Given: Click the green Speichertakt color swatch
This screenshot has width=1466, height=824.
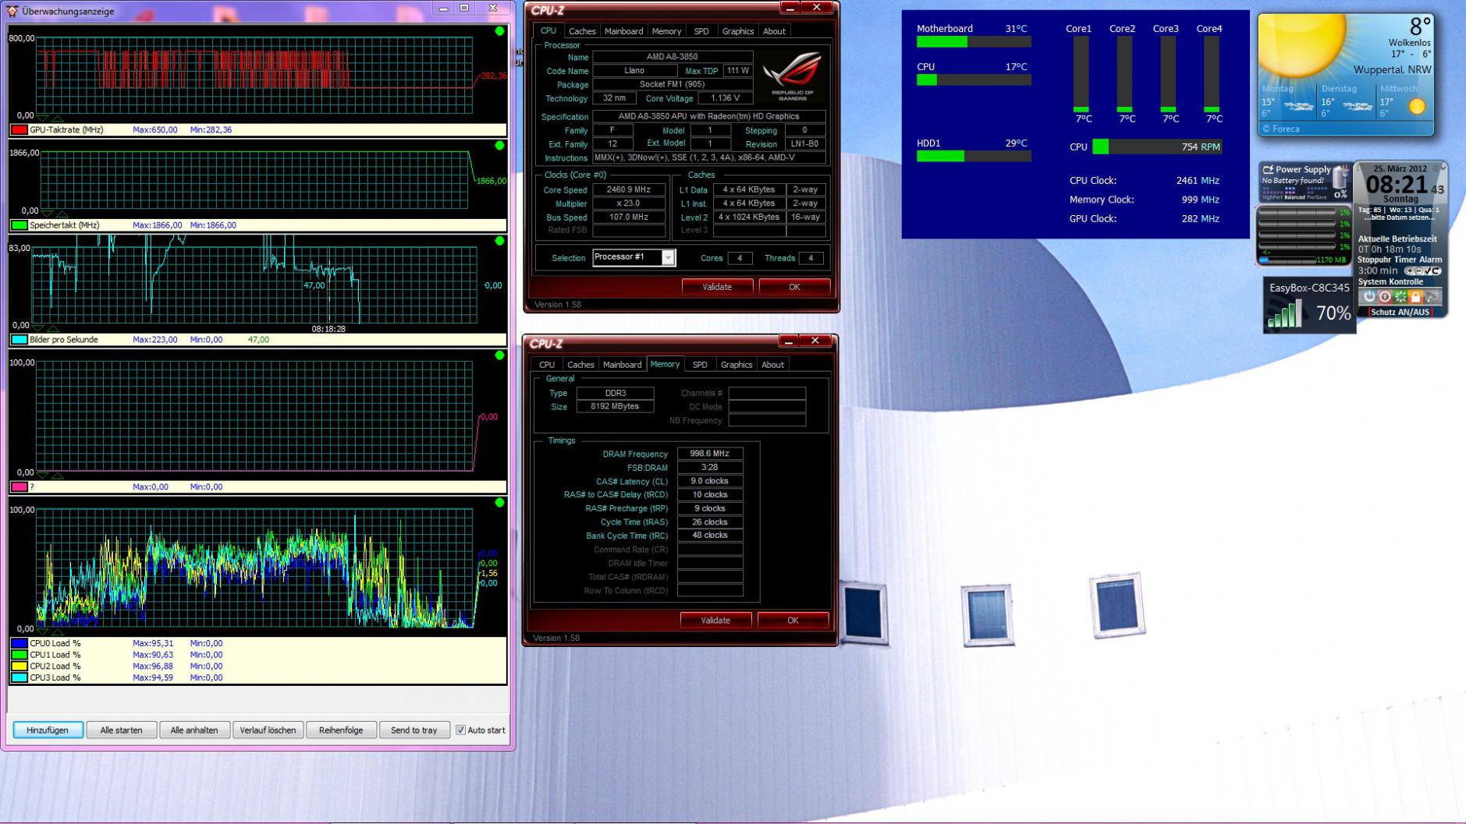Looking at the screenshot, I should pos(19,225).
